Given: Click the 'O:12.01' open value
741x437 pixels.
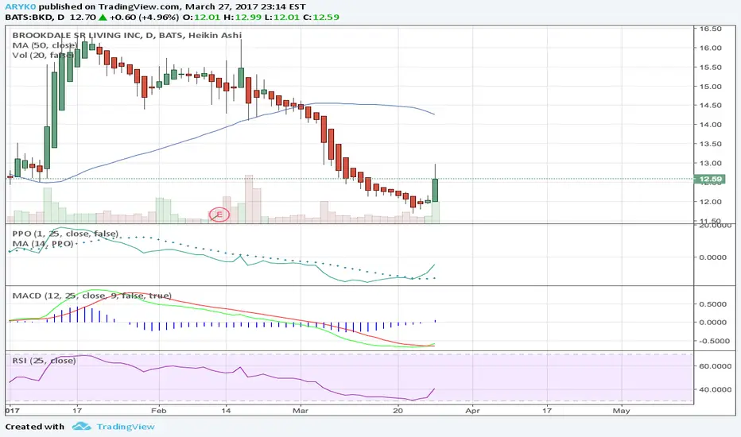Looking at the screenshot, I should [x=201, y=17].
